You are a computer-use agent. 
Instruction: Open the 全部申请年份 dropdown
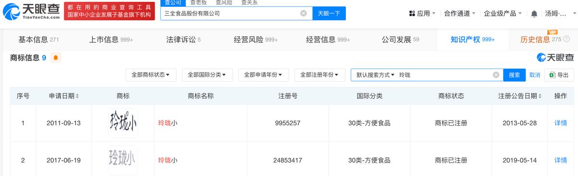click(263, 75)
